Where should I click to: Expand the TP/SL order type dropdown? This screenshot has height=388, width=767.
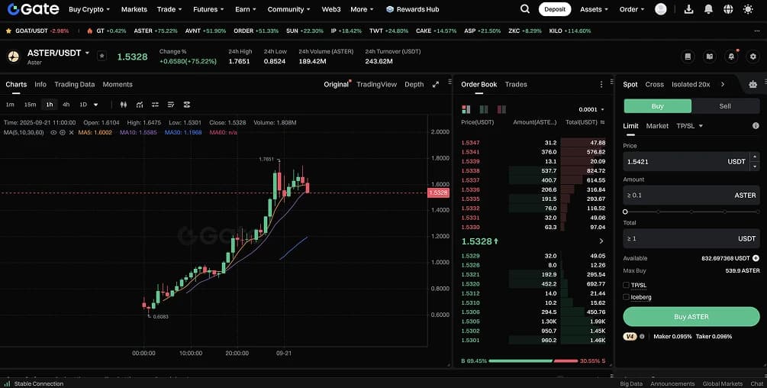click(x=690, y=126)
